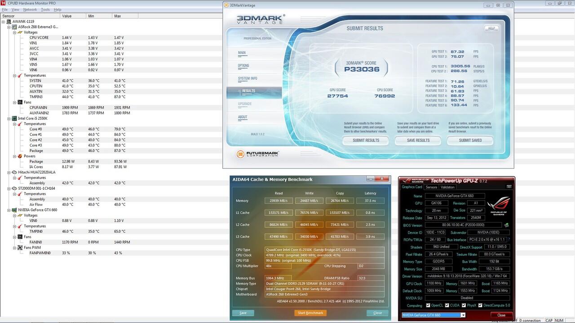575x323 pixels.
Task: Click the Hitachi HUA722020ALA drive icon
Action: click(x=14, y=172)
